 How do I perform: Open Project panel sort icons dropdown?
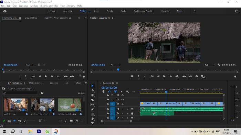(42, 121)
